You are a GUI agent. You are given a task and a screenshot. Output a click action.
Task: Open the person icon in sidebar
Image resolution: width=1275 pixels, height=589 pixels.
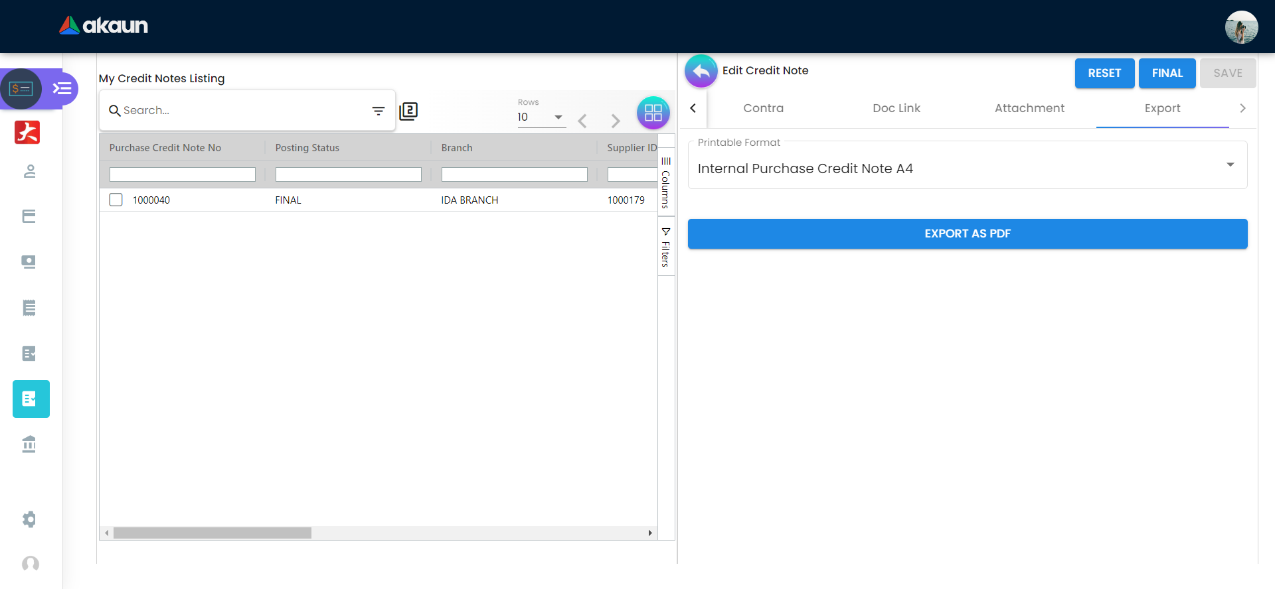point(29,172)
